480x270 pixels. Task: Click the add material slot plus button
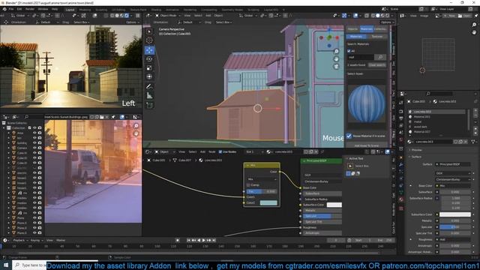[475, 111]
